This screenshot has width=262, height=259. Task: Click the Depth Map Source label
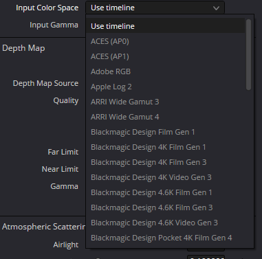pyautogui.click(x=45, y=83)
